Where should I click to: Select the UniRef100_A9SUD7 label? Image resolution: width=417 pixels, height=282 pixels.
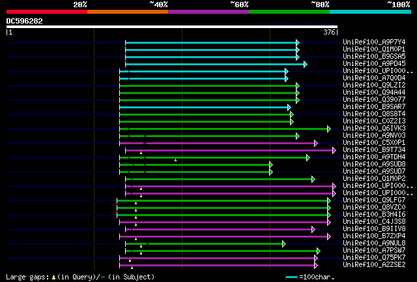coord(374,172)
